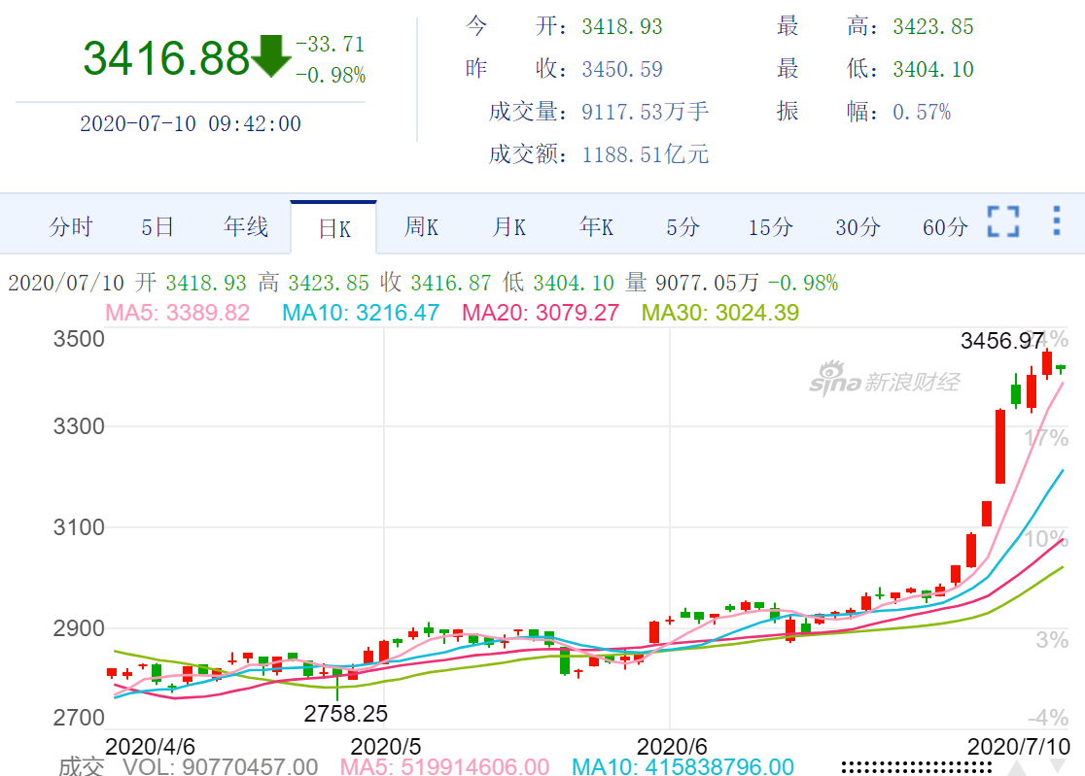This screenshot has height=776, width=1085.
Task: Click the MA5 legend label above the chart
Action: coord(178,313)
